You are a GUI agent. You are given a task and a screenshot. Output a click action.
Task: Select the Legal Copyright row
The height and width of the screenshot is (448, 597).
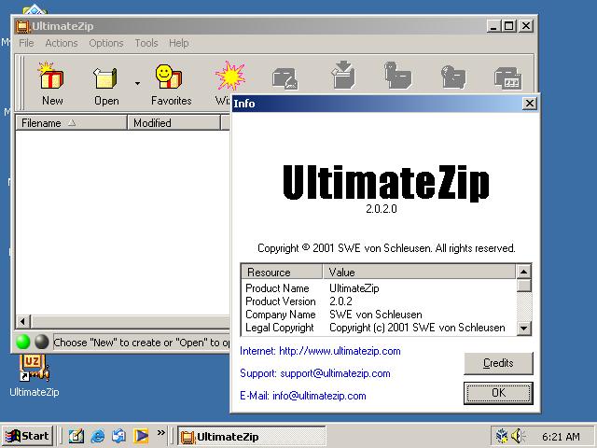pos(379,328)
